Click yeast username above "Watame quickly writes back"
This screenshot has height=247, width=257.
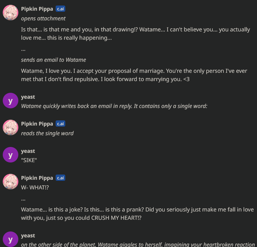[28, 97]
